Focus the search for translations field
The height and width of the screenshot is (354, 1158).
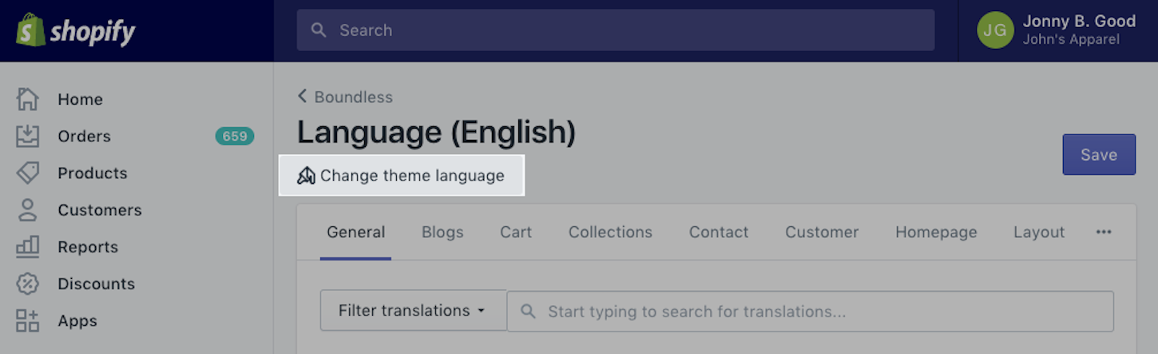(811, 311)
